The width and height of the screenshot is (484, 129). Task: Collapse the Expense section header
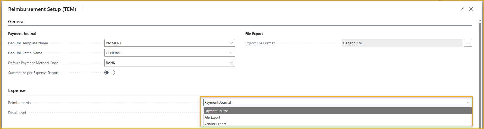coord(17,90)
